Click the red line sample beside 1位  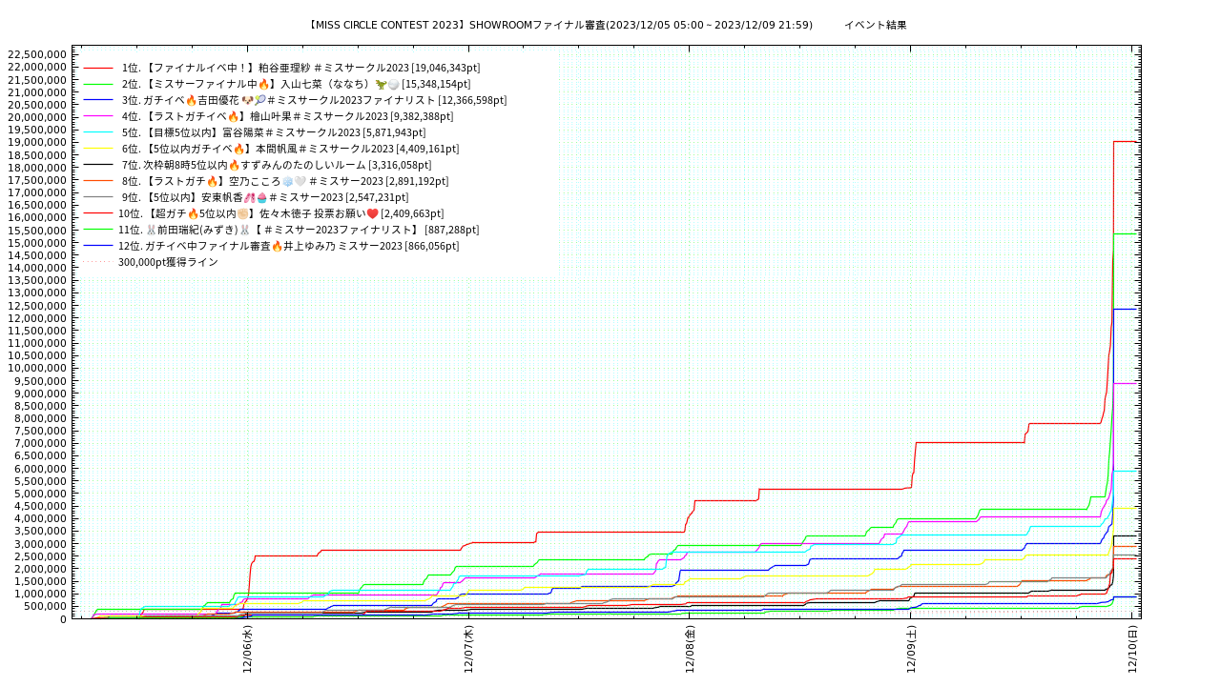(98, 69)
